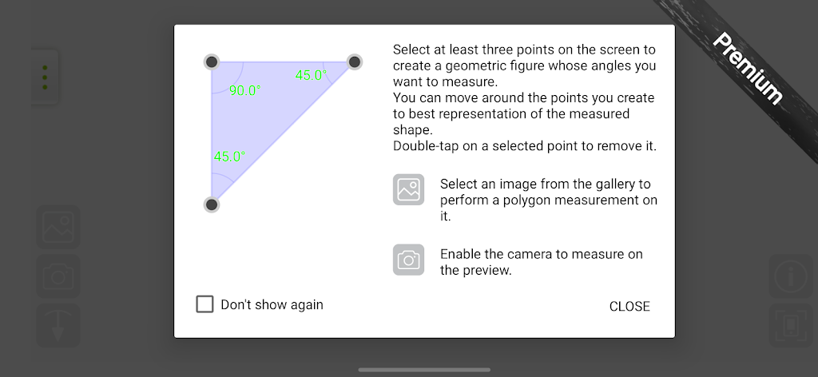
Task: Tap the dimmed camera button on the left
Action: 58,276
